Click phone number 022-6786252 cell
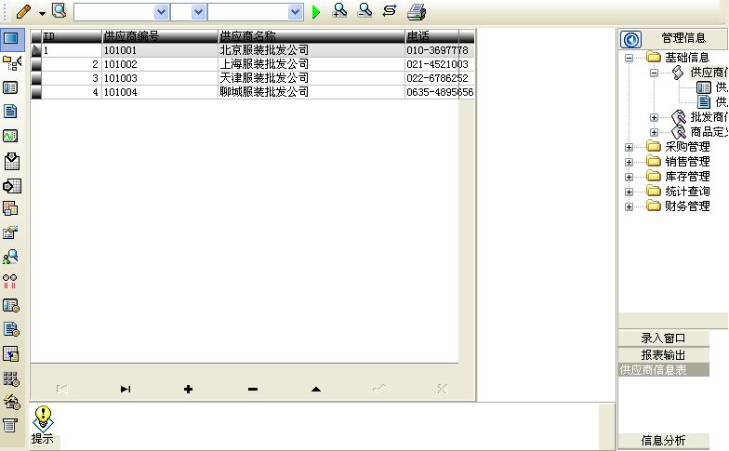729x451 pixels. [439, 78]
